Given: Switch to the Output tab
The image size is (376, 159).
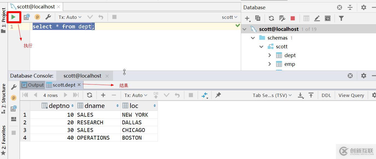Looking at the screenshot, I should click(32, 85).
